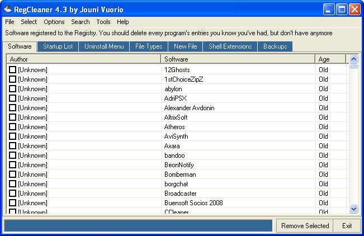This screenshot has height=236, width=364.
Task: Minimize the RegCleaner window
Action: point(328,10)
